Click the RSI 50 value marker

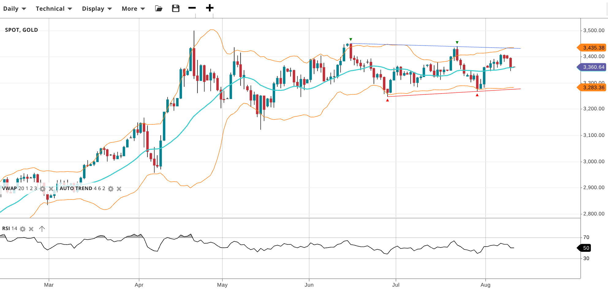pyautogui.click(x=585, y=248)
